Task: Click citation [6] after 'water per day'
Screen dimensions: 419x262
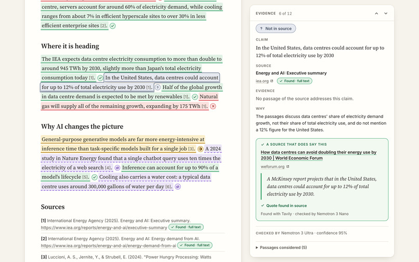Action: click(168, 187)
